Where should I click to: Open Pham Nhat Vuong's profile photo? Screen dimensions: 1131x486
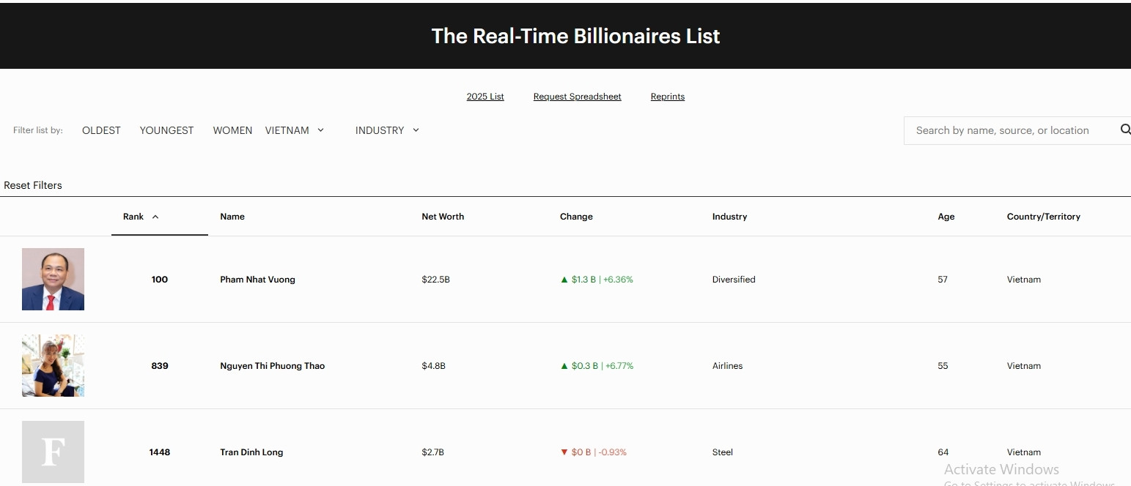pos(53,279)
